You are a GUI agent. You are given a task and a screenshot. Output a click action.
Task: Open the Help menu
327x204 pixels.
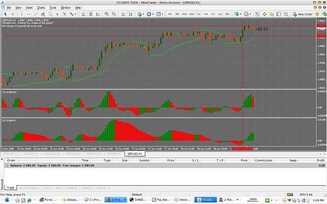pyautogui.click(x=78, y=8)
